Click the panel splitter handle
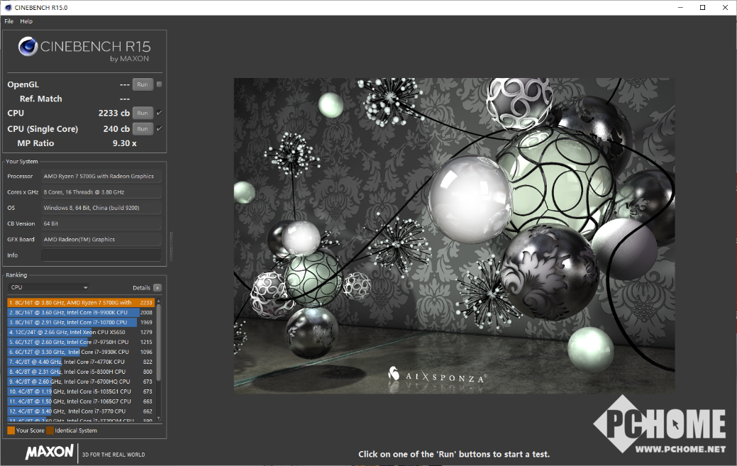This screenshot has width=737, height=466. coord(171,245)
